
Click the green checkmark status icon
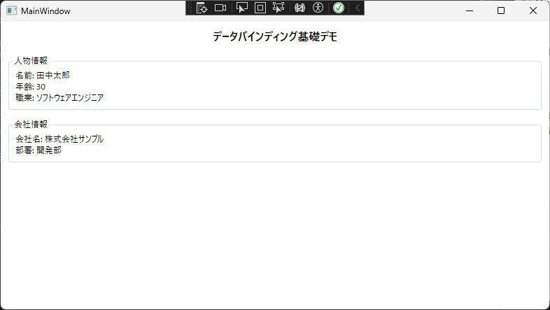tap(339, 8)
